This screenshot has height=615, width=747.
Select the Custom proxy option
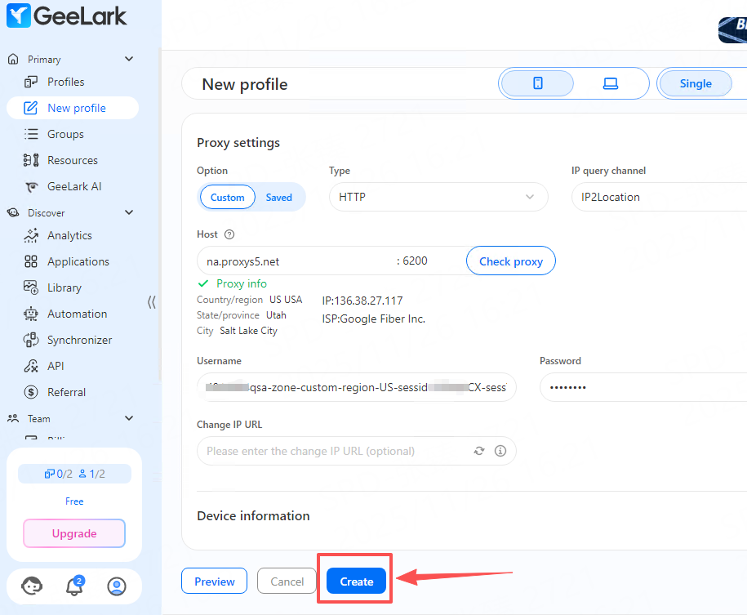227,198
